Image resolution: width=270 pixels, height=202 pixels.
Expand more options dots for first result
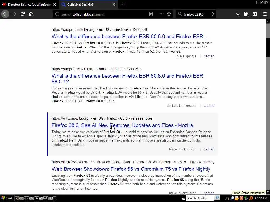200,56
